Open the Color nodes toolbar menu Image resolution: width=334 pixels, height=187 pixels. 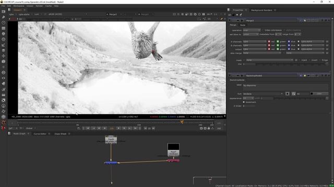(4, 34)
